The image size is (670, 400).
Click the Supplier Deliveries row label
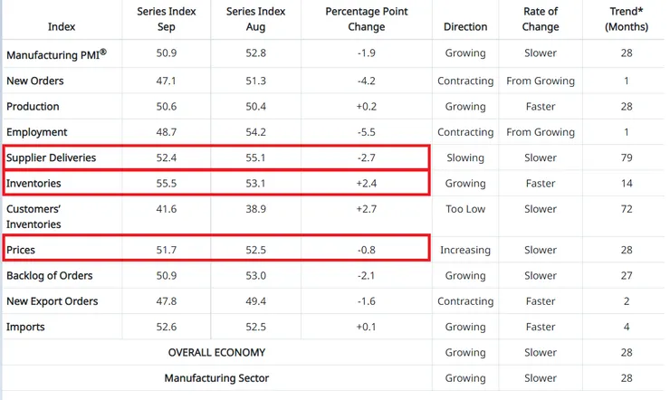(x=51, y=158)
